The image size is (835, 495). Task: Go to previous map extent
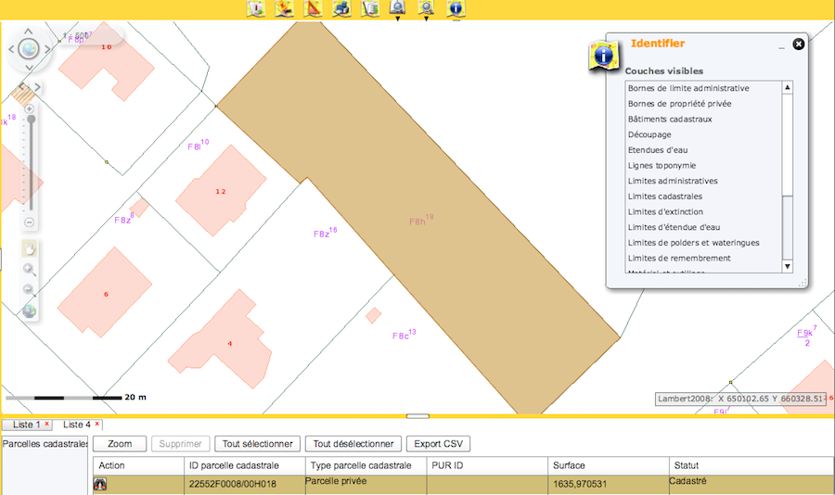click(x=22, y=86)
